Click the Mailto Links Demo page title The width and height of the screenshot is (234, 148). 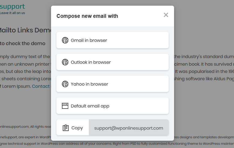coord(25,30)
